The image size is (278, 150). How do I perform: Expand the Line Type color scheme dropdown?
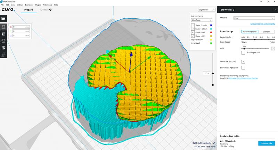click(202, 20)
